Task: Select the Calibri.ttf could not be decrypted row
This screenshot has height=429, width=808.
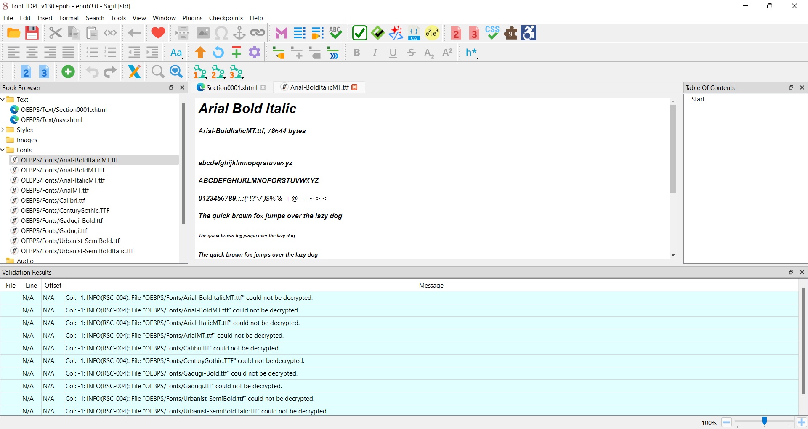Action: pyautogui.click(x=399, y=348)
